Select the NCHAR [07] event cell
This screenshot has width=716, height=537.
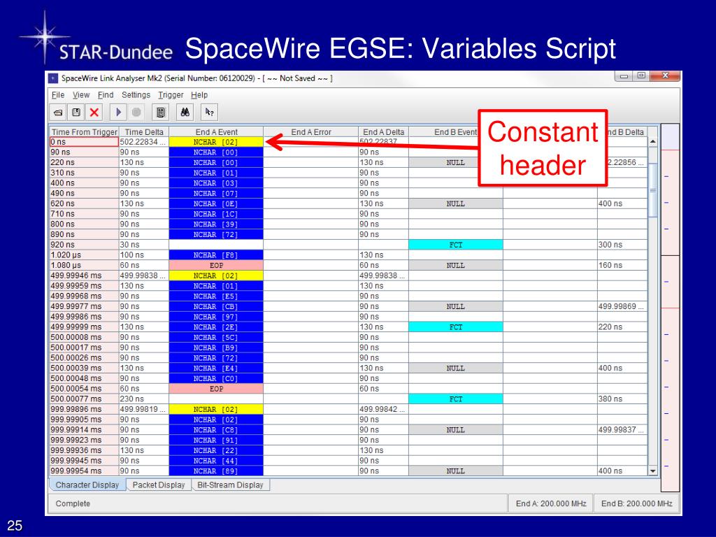[x=216, y=194]
